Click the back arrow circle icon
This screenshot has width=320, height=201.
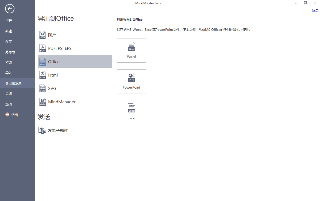point(10,9)
